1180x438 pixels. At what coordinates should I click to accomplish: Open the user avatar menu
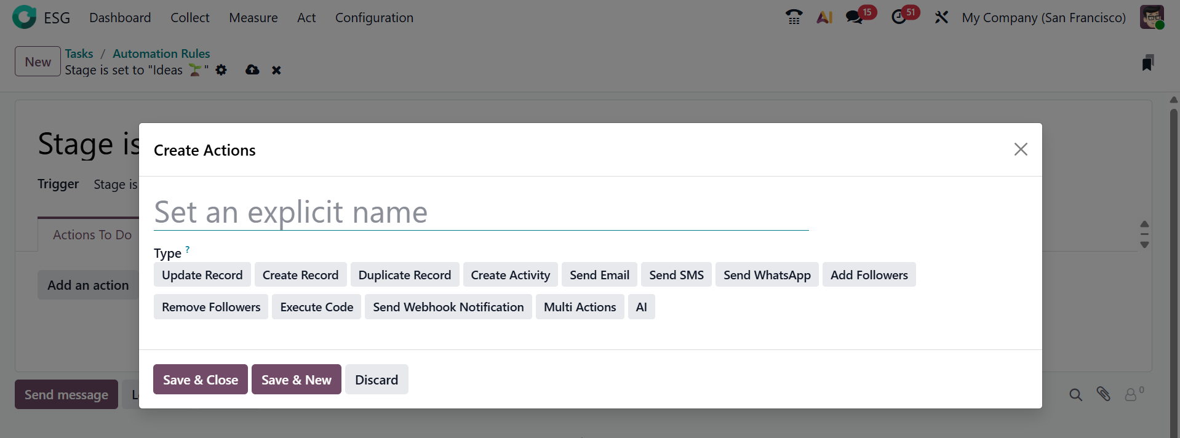pyautogui.click(x=1151, y=17)
